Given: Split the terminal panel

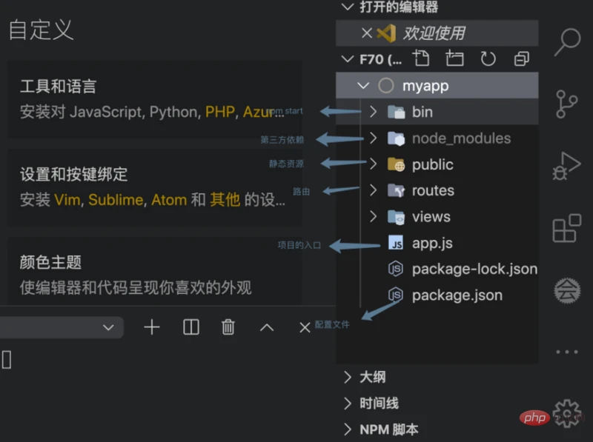Looking at the screenshot, I should click(x=191, y=327).
